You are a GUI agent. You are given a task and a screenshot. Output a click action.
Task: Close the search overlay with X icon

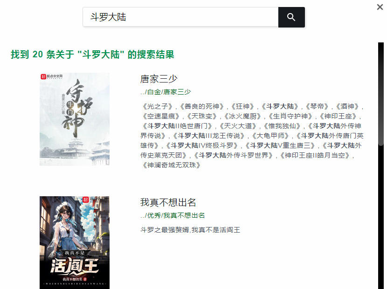(x=380, y=7)
